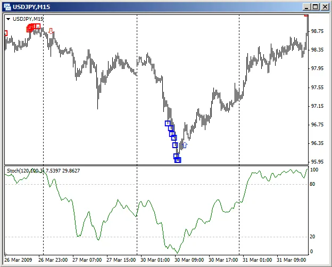Image resolution: width=332 pixels, height=267 pixels.
Task: Click the small red arrow marker near the top-left candles
Action: (x=51, y=31)
